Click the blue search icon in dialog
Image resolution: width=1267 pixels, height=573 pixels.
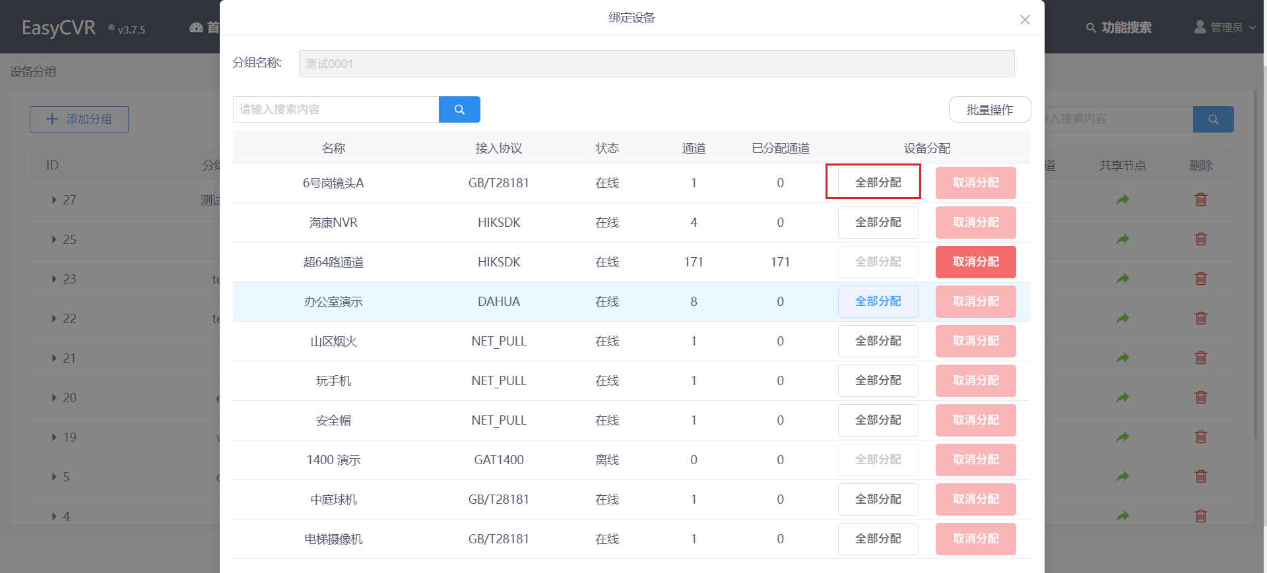[459, 109]
